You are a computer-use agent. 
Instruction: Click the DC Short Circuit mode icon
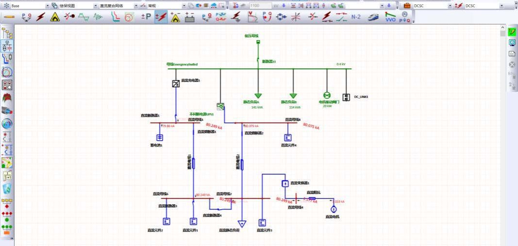click(x=161, y=17)
